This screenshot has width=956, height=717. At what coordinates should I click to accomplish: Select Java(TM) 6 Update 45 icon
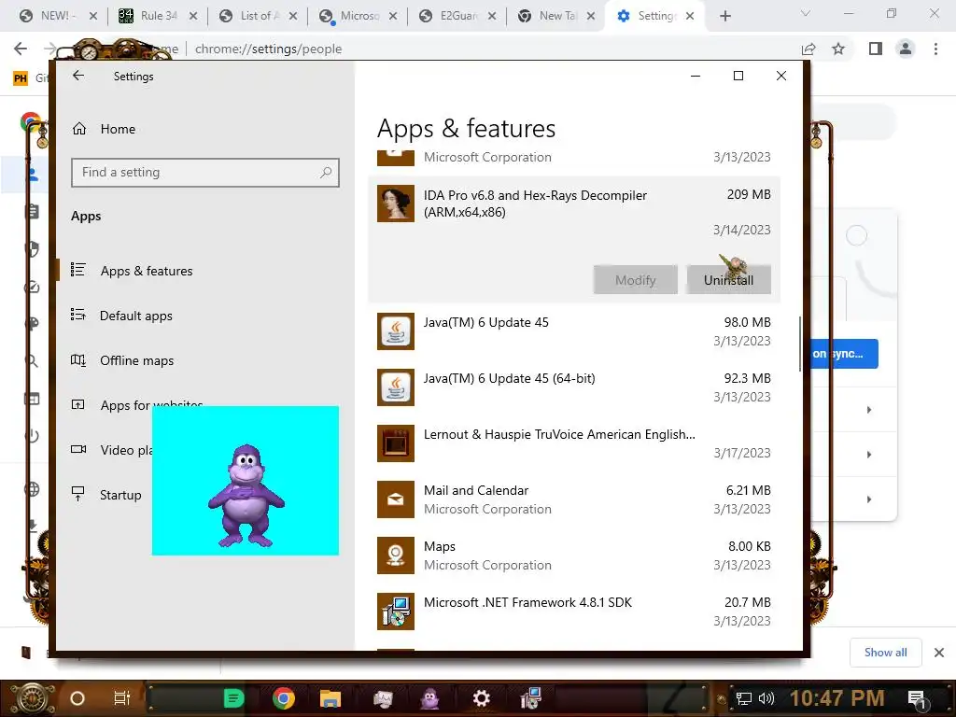pyautogui.click(x=396, y=331)
